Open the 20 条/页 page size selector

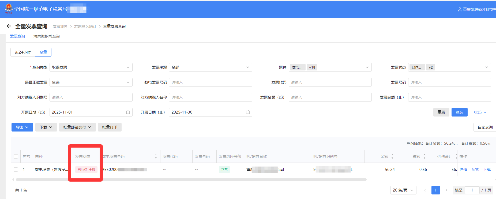click(403, 190)
